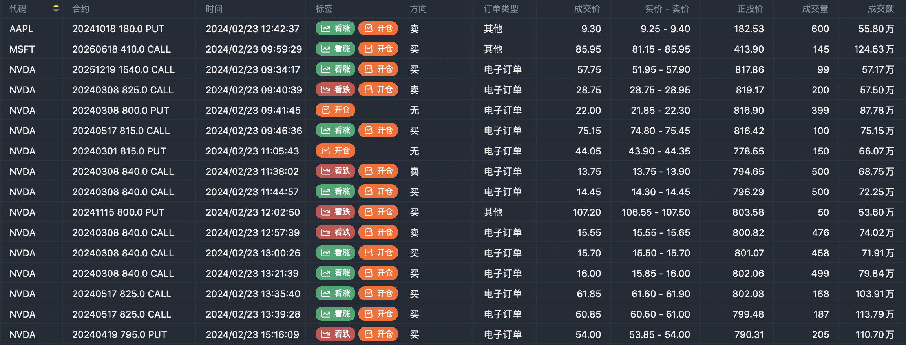Select contract 20260618 410.0 CALL
The width and height of the screenshot is (906, 345).
[x=121, y=49]
